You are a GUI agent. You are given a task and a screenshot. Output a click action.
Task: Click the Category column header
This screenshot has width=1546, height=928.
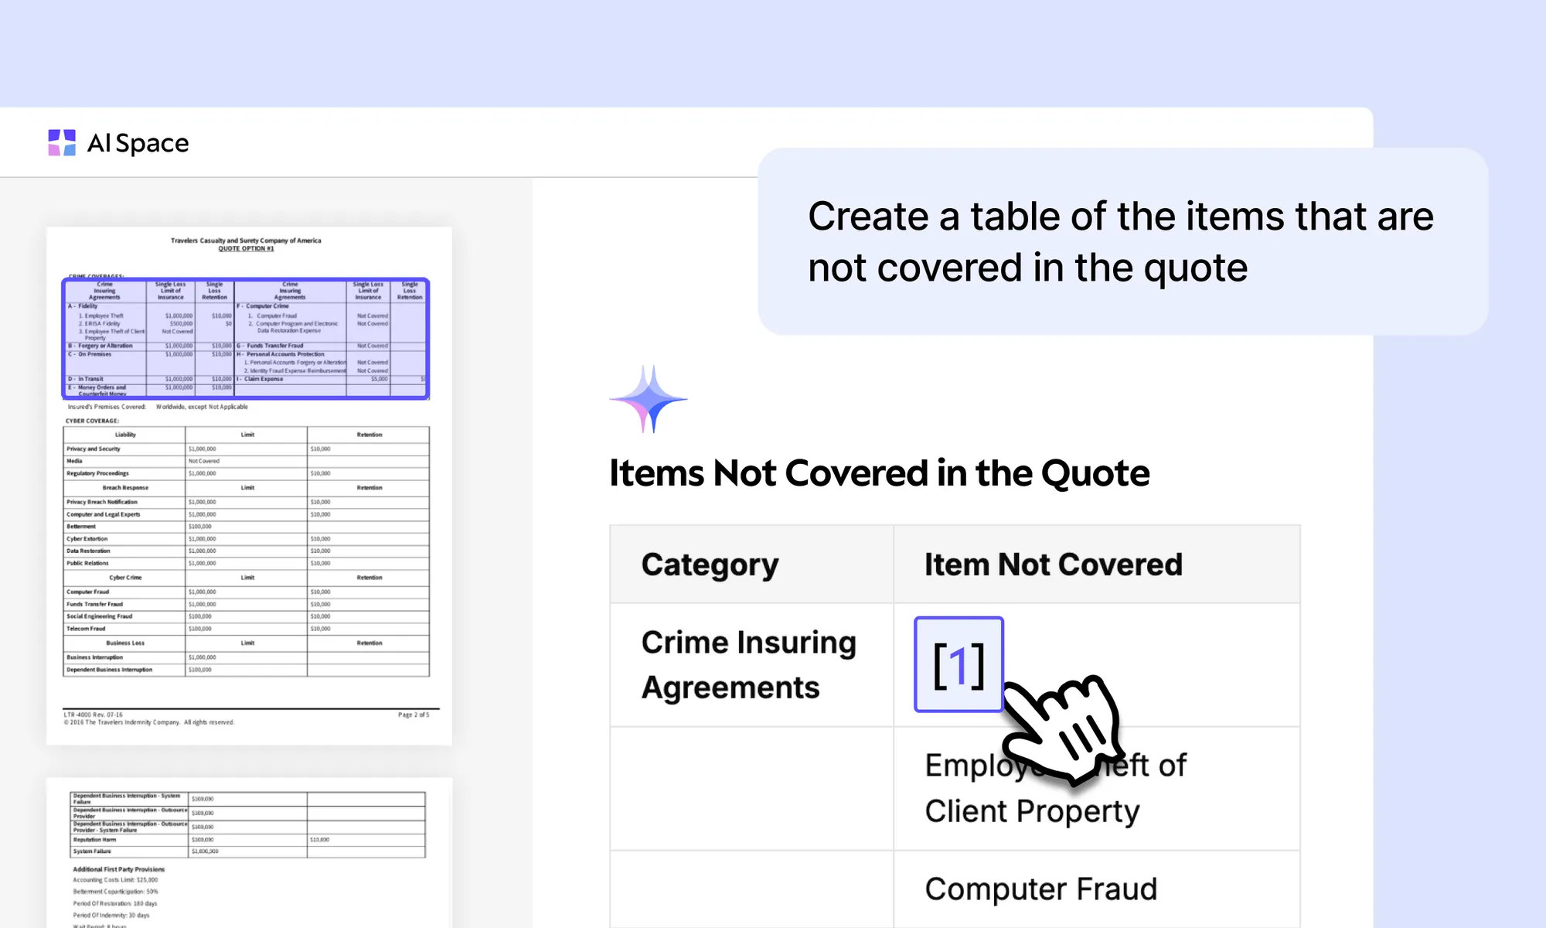(x=710, y=565)
